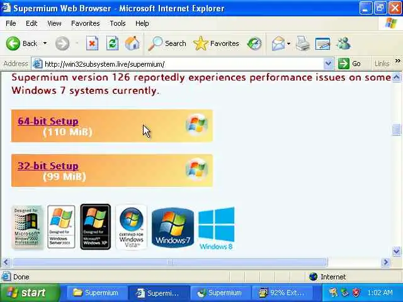
Task: Print the page with the printer icon
Action: point(303,43)
